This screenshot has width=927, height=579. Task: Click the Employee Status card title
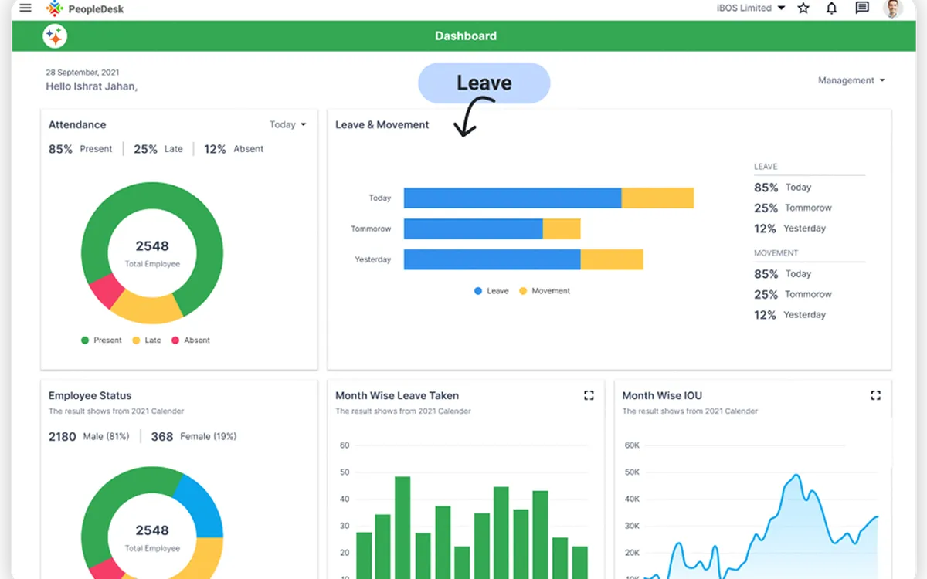(x=90, y=395)
